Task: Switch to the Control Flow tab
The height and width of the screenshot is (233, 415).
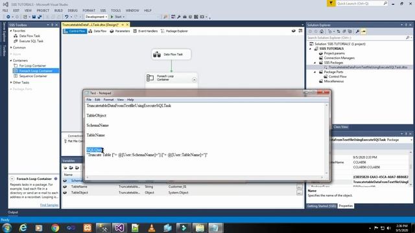Action: (x=75, y=31)
